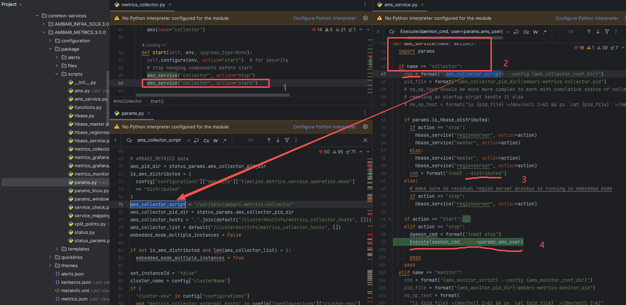This screenshot has width=626, height=305.
Task: Click new line icon in params.py find bar
Action: [196, 140]
